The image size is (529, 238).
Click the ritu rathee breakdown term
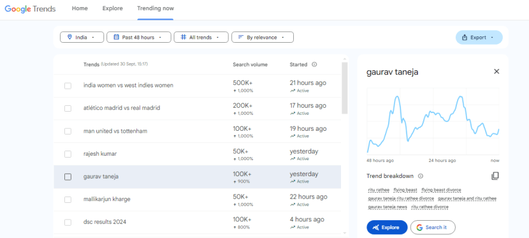click(379, 190)
